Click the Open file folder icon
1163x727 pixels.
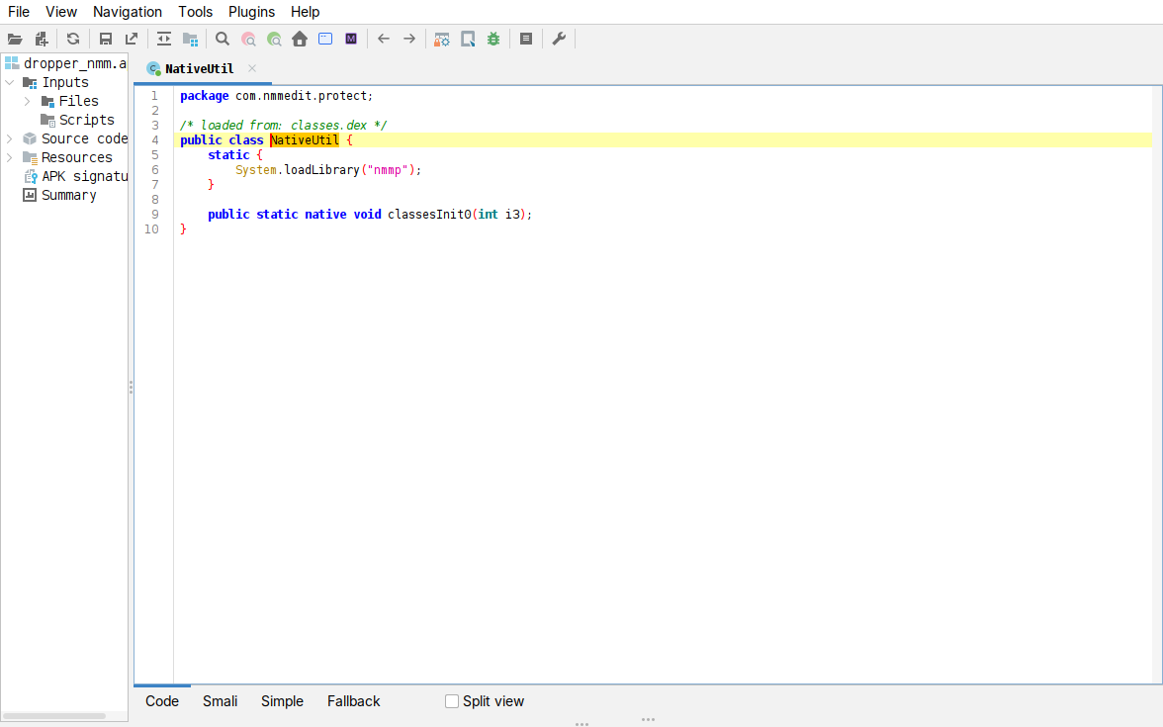point(15,40)
